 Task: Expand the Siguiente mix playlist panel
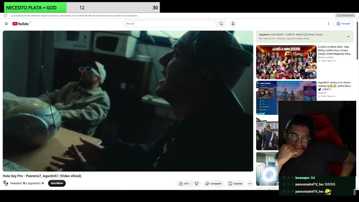click(x=348, y=36)
